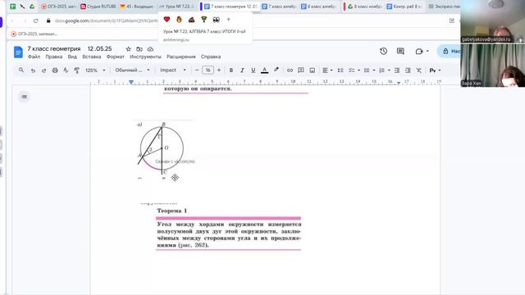Open text alignment dropdown
This screenshot has width=525, height=295.
(327, 70)
